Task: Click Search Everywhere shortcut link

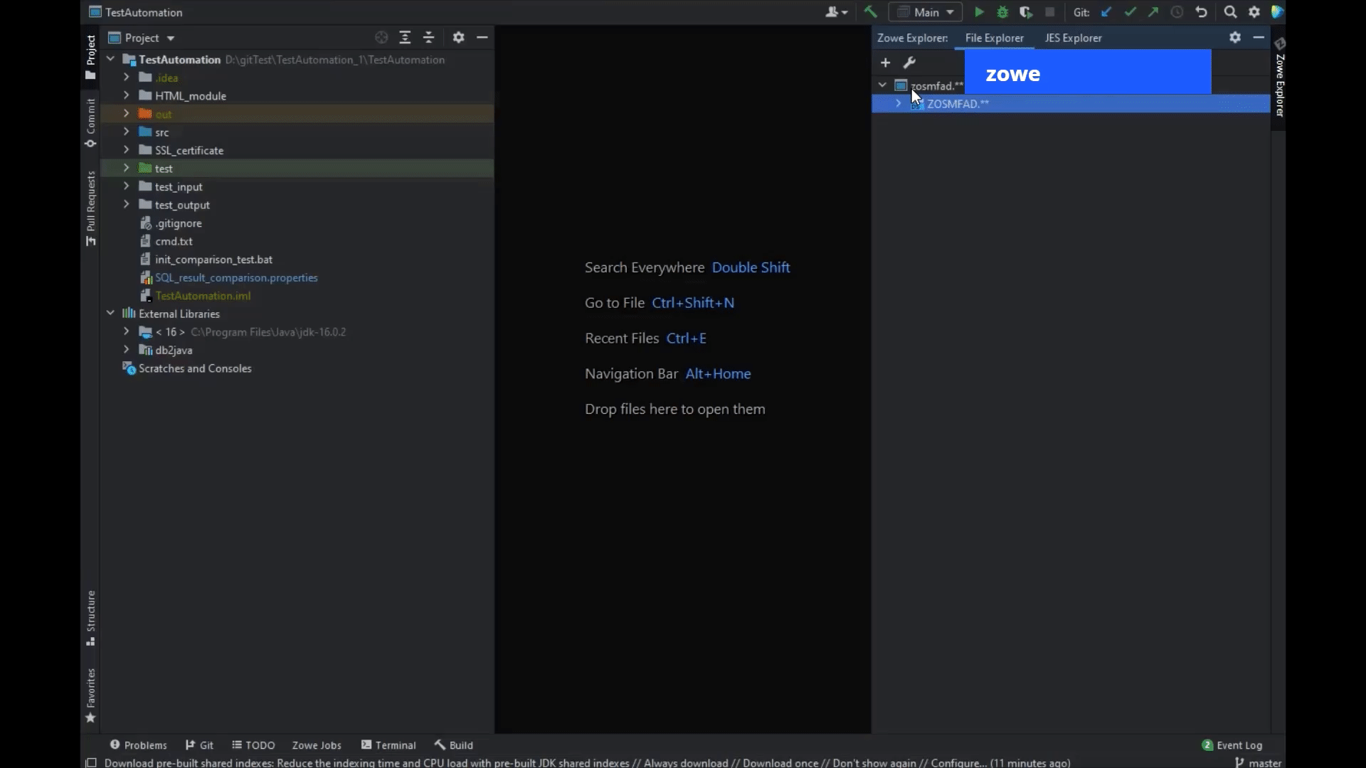Action: click(x=751, y=267)
